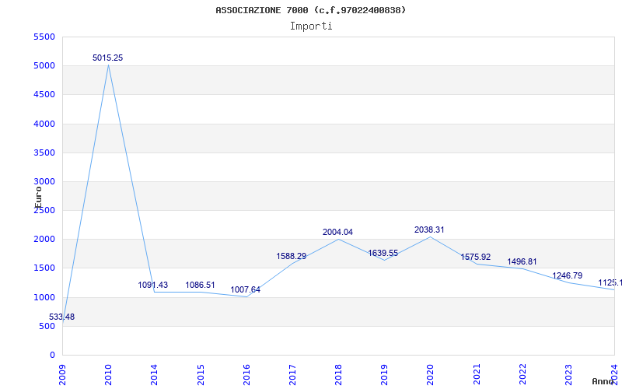
Task: Click the y-axis value 1000
Action: (x=44, y=297)
